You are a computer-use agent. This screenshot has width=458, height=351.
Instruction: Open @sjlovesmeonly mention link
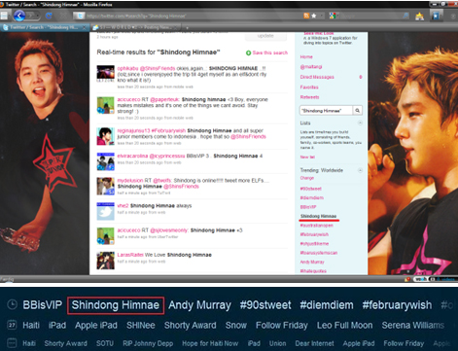click(x=169, y=230)
